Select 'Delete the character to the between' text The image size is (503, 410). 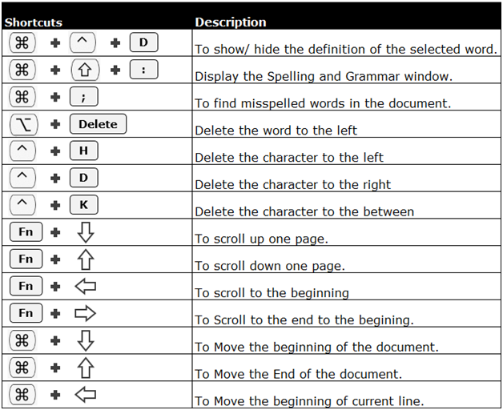[x=304, y=211]
